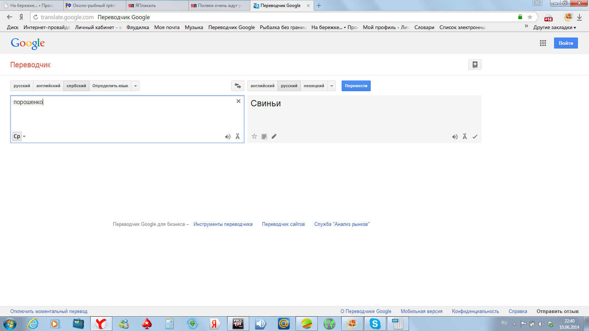Viewport: 589px width, 331px height.
Task: Open Google apps grid
Action: 543,43
